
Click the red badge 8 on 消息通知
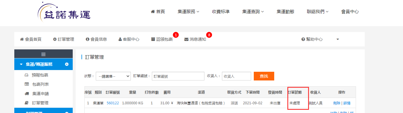[x=209, y=35]
